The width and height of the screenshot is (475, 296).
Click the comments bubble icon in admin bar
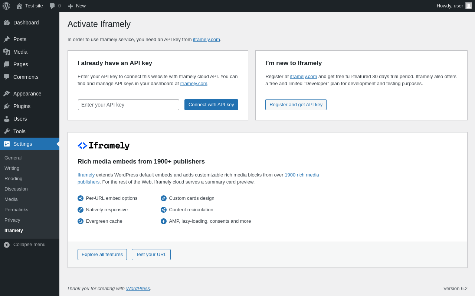point(52,6)
